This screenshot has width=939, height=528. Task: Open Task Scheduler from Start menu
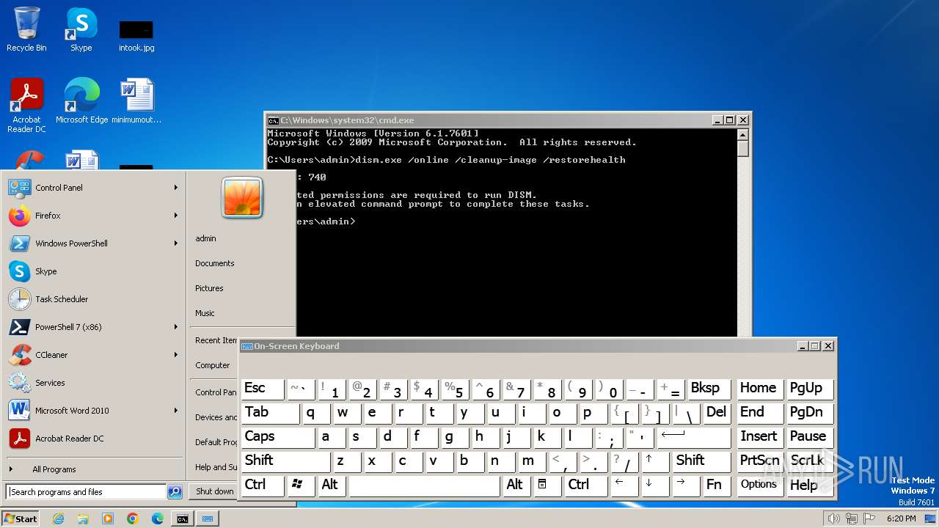(x=94, y=299)
